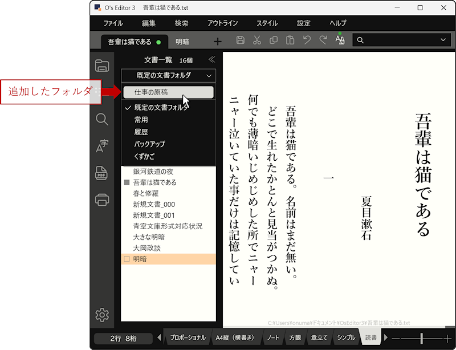This screenshot has height=350, width=456.
Task: Click the save (floppy disk) toolbar icon
Action: (241, 40)
